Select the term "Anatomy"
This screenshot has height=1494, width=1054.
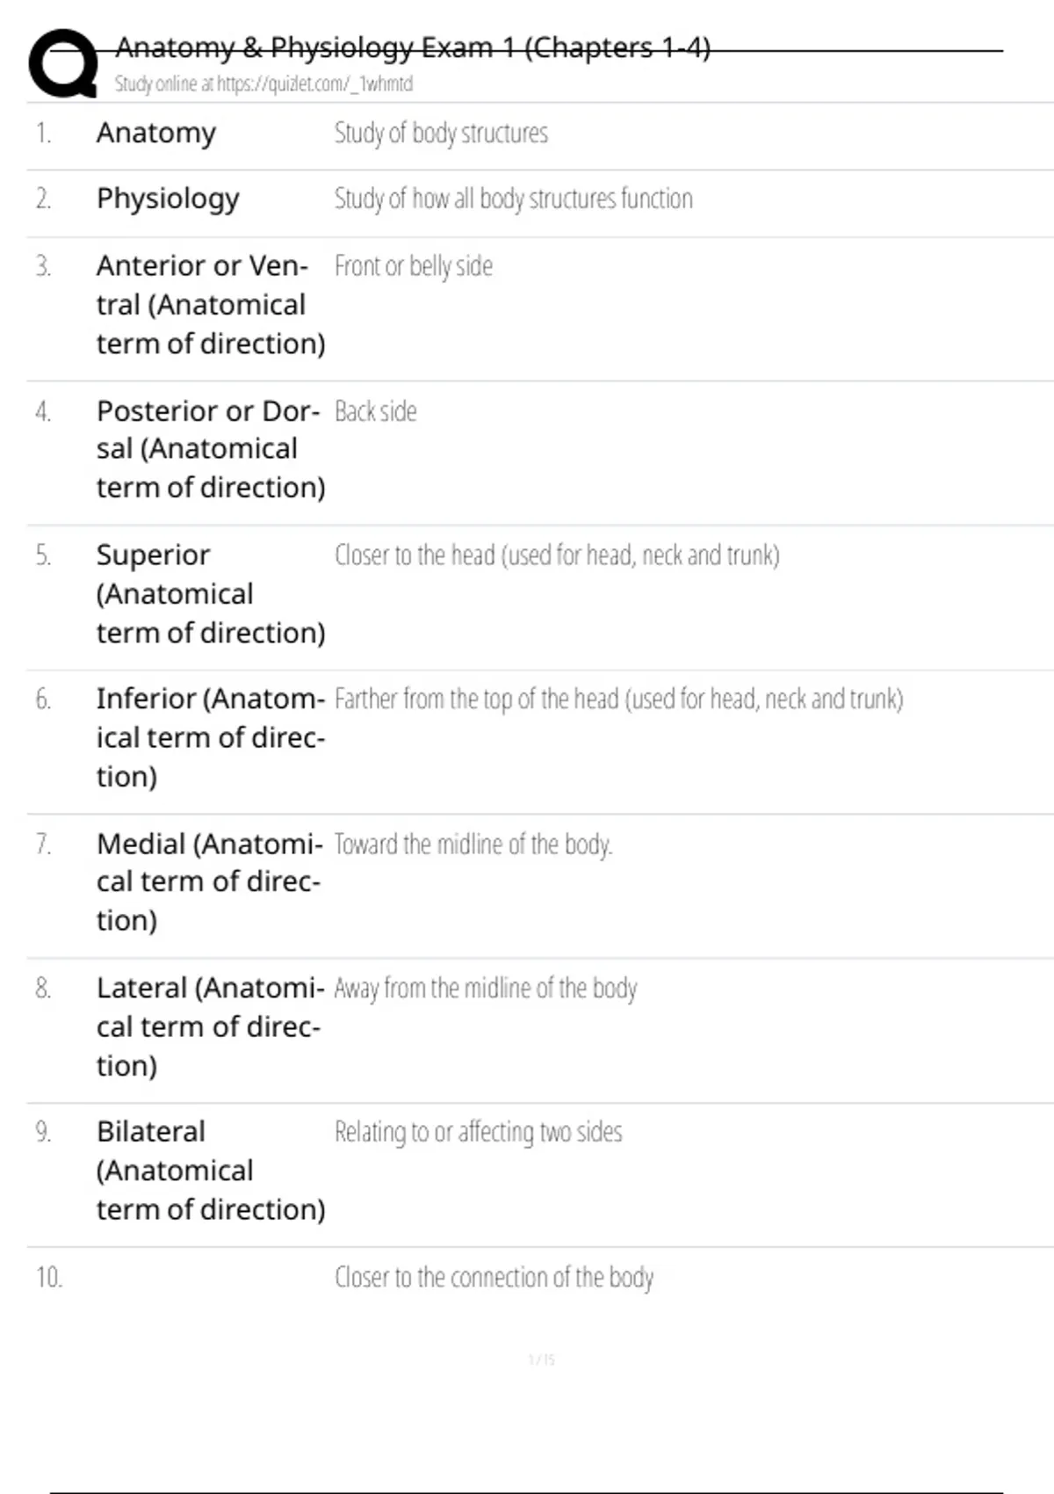pyautogui.click(x=156, y=134)
